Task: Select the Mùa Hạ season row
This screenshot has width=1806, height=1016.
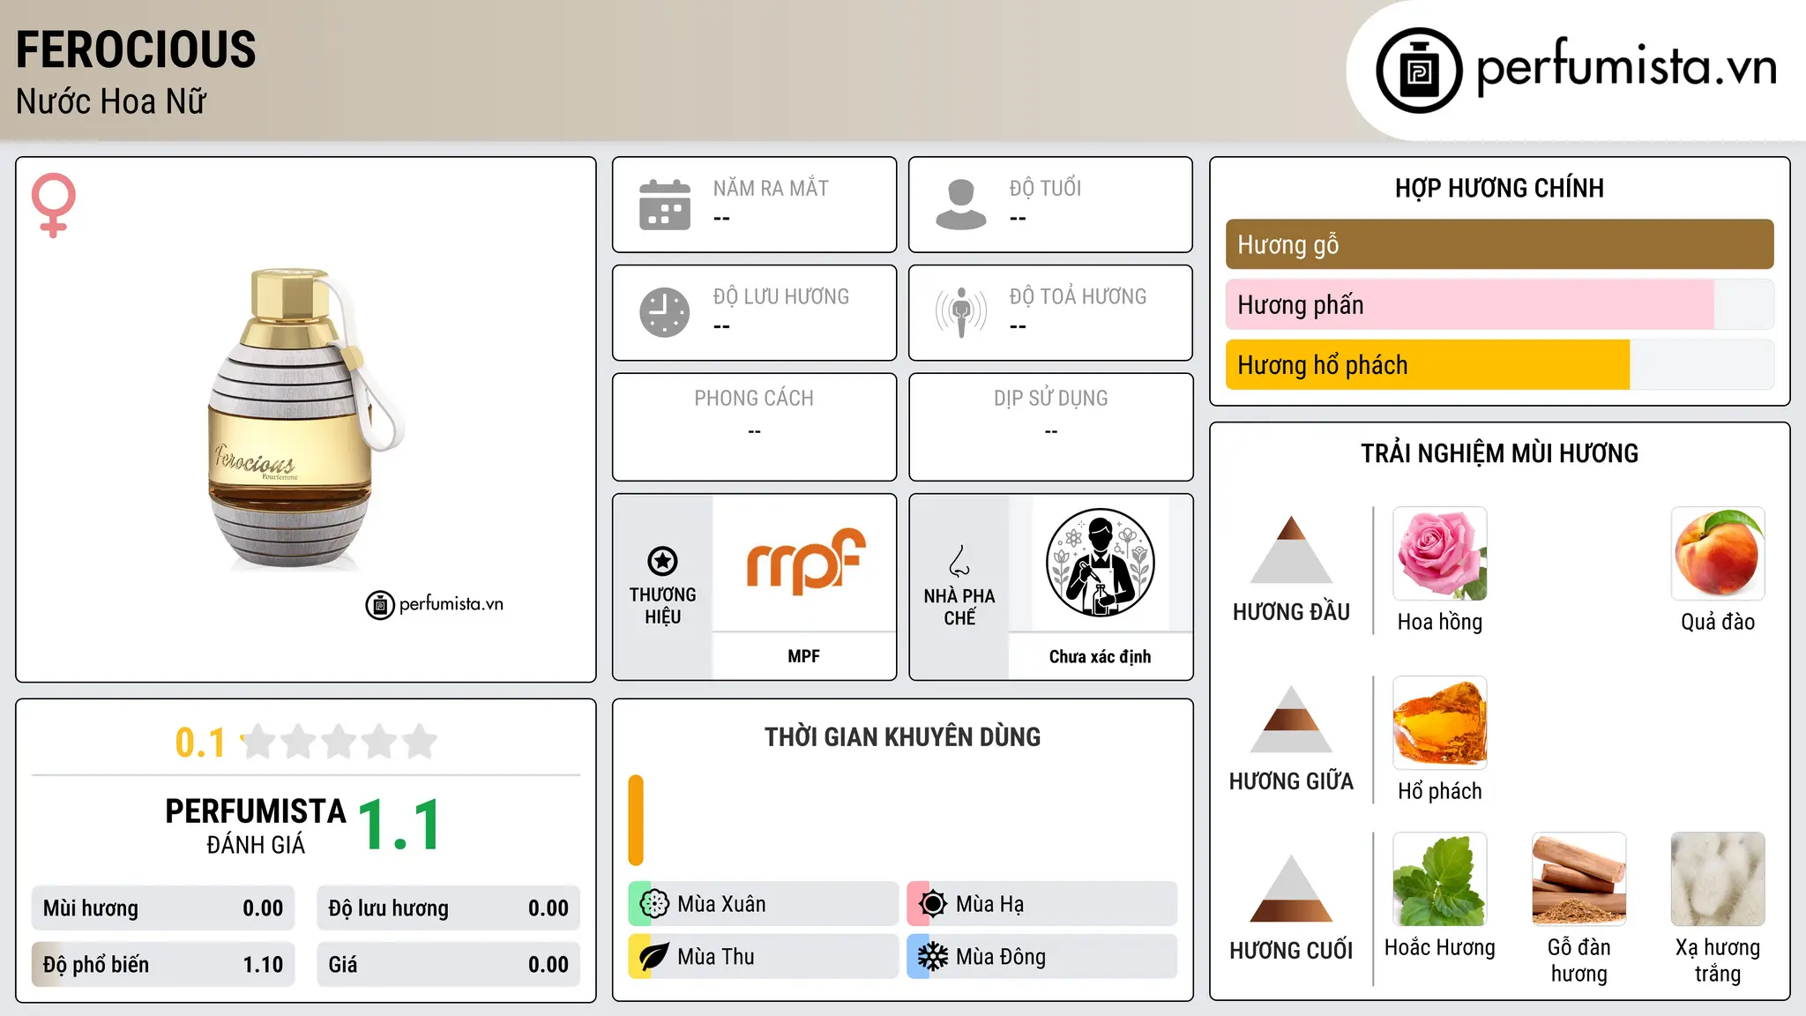Action: pyautogui.click(x=1042, y=904)
